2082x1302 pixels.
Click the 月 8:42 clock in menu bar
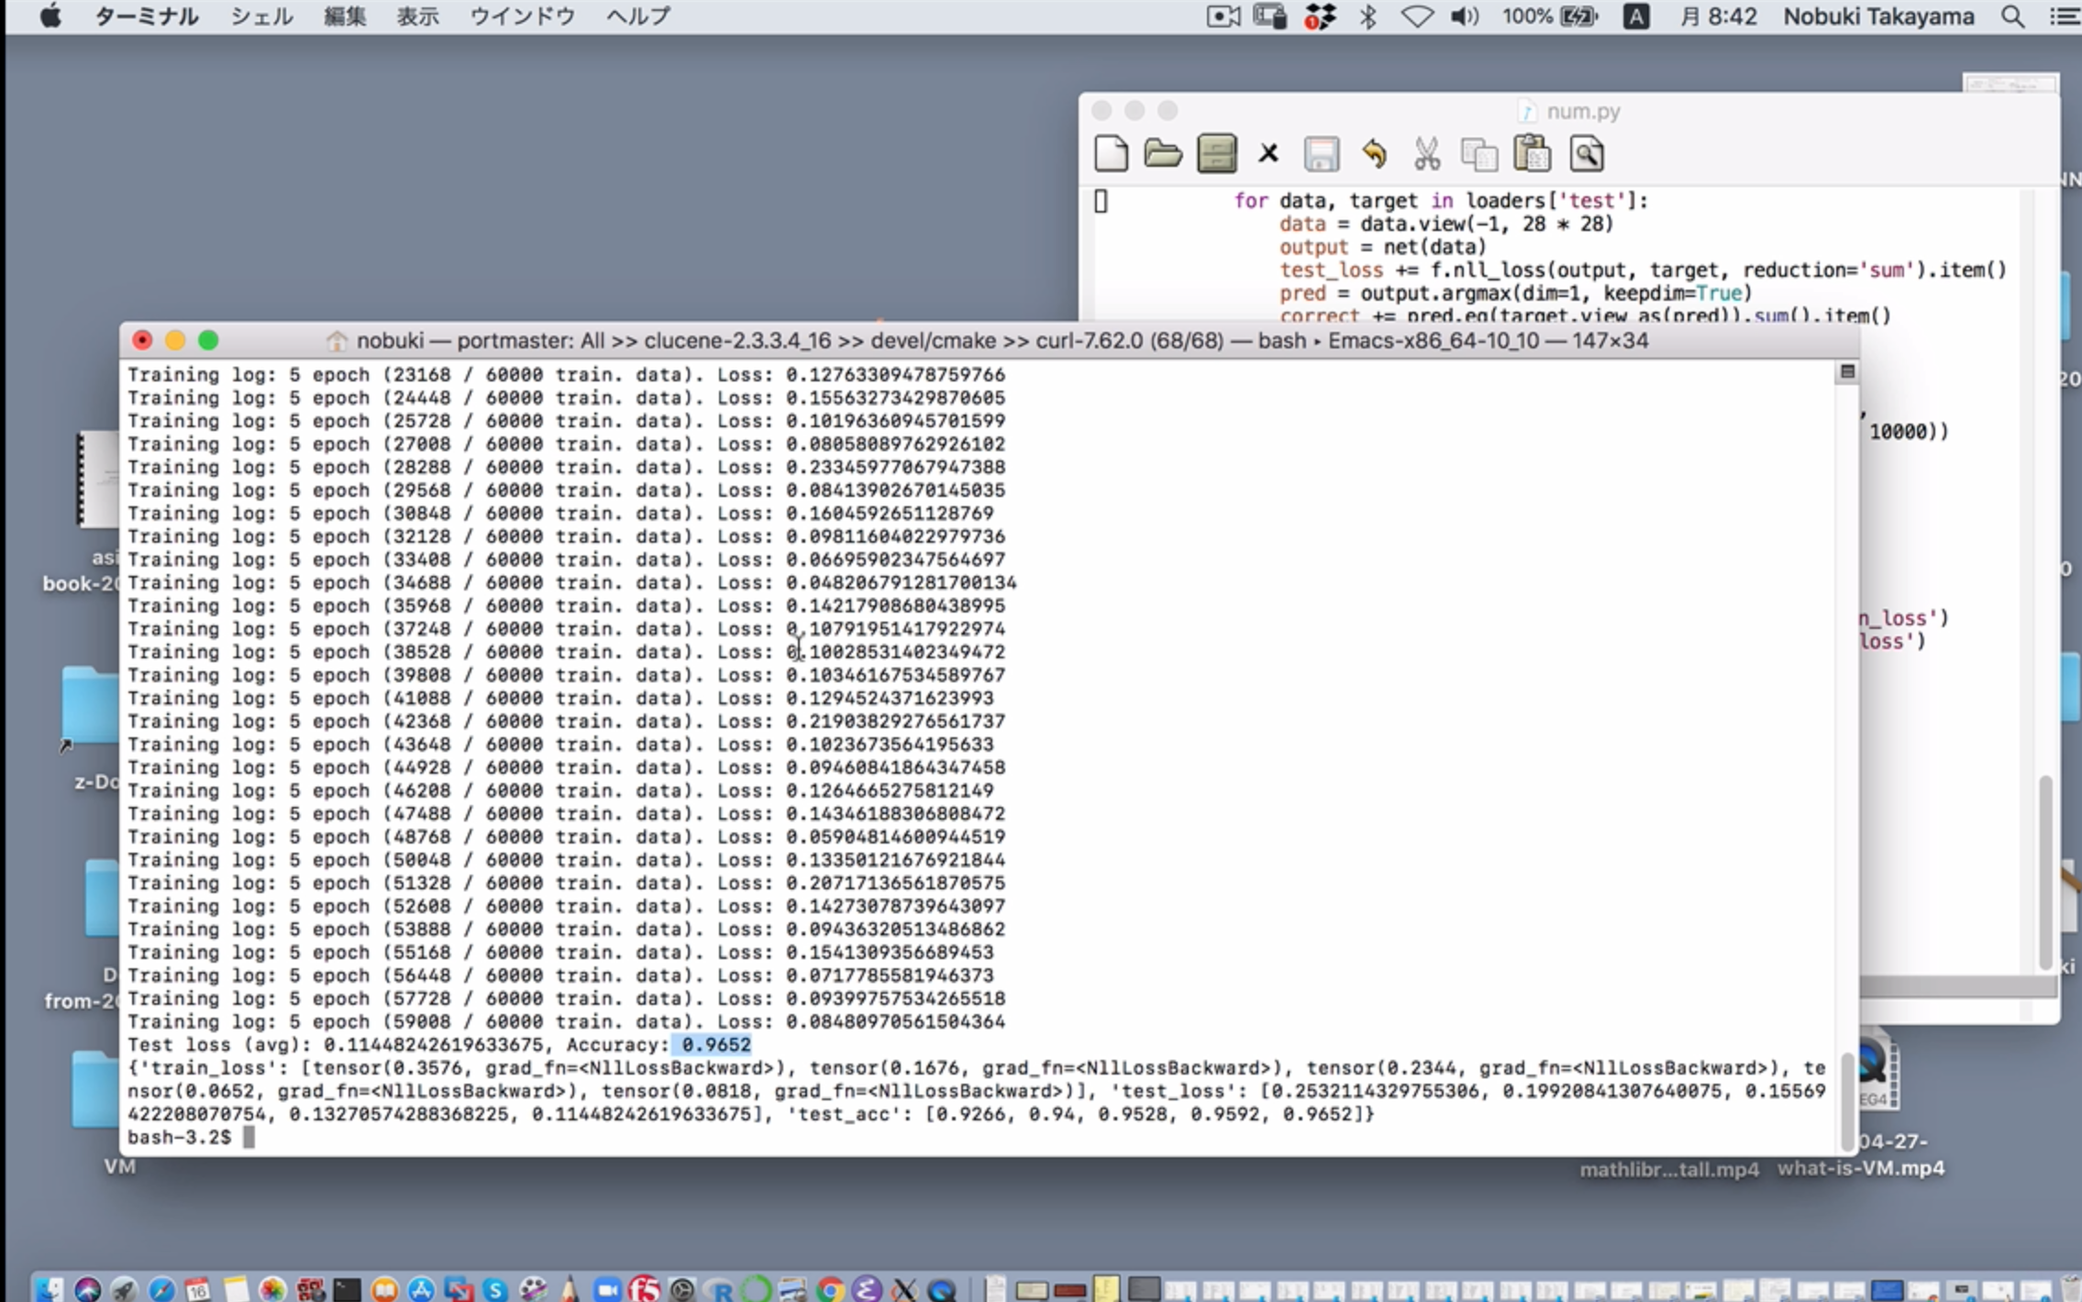[1718, 17]
